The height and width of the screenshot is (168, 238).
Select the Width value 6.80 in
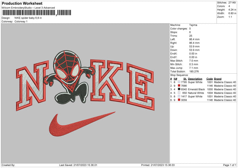[x=232, y=13]
